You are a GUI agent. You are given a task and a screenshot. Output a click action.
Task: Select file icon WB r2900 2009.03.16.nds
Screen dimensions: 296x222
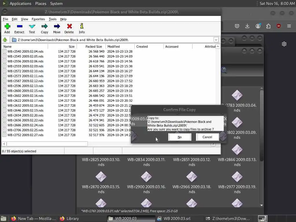tap(146, 177)
